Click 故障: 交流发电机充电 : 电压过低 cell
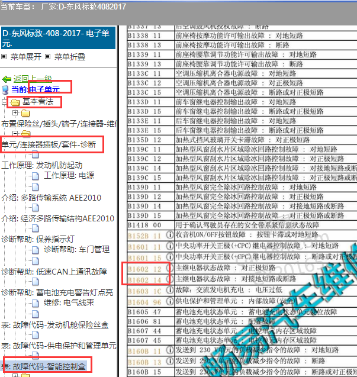Image resolution: width=357 pixels, height=377 pixels. (229, 290)
